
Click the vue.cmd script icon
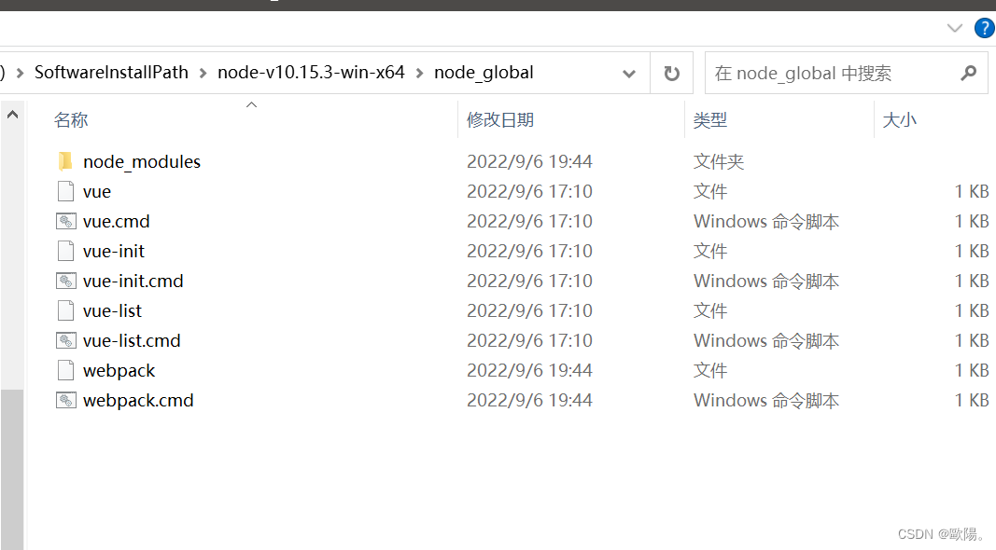(x=66, y=221)
